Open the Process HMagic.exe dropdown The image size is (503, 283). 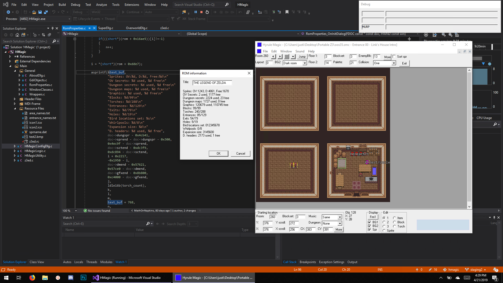69,19
